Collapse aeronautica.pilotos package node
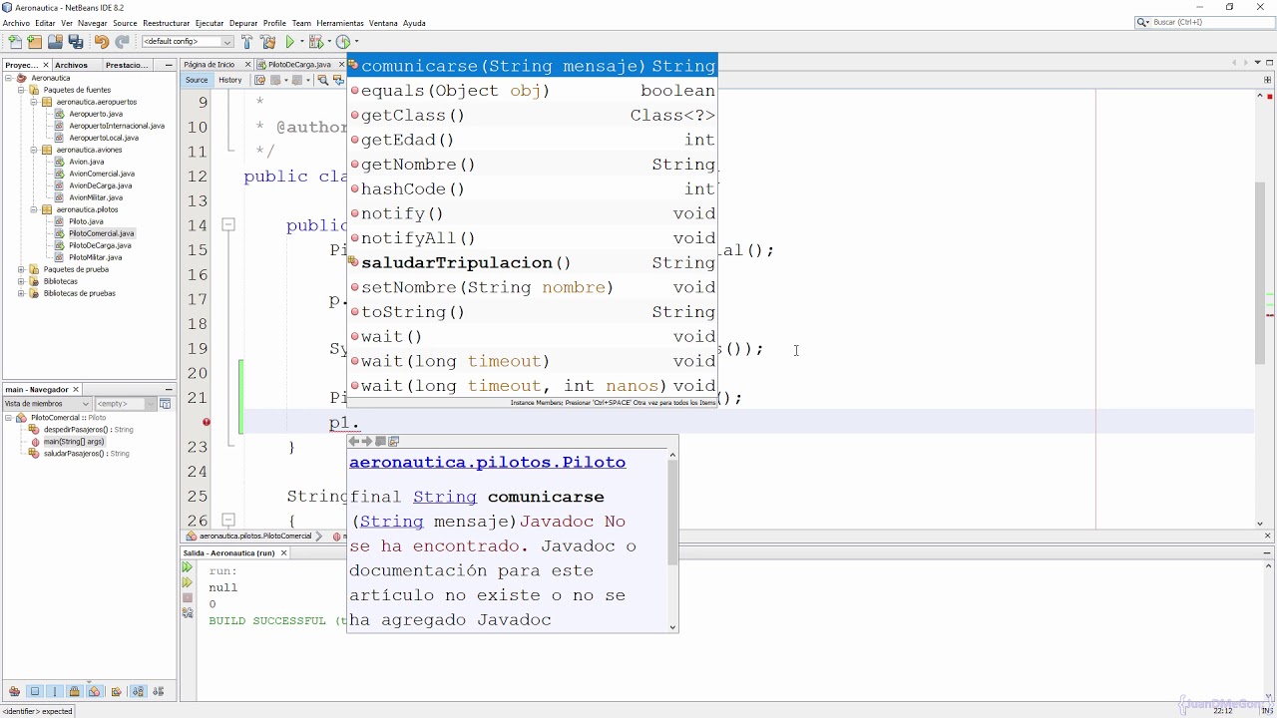Viewport: 1277px width, 718px height. [x=33, y=209]
